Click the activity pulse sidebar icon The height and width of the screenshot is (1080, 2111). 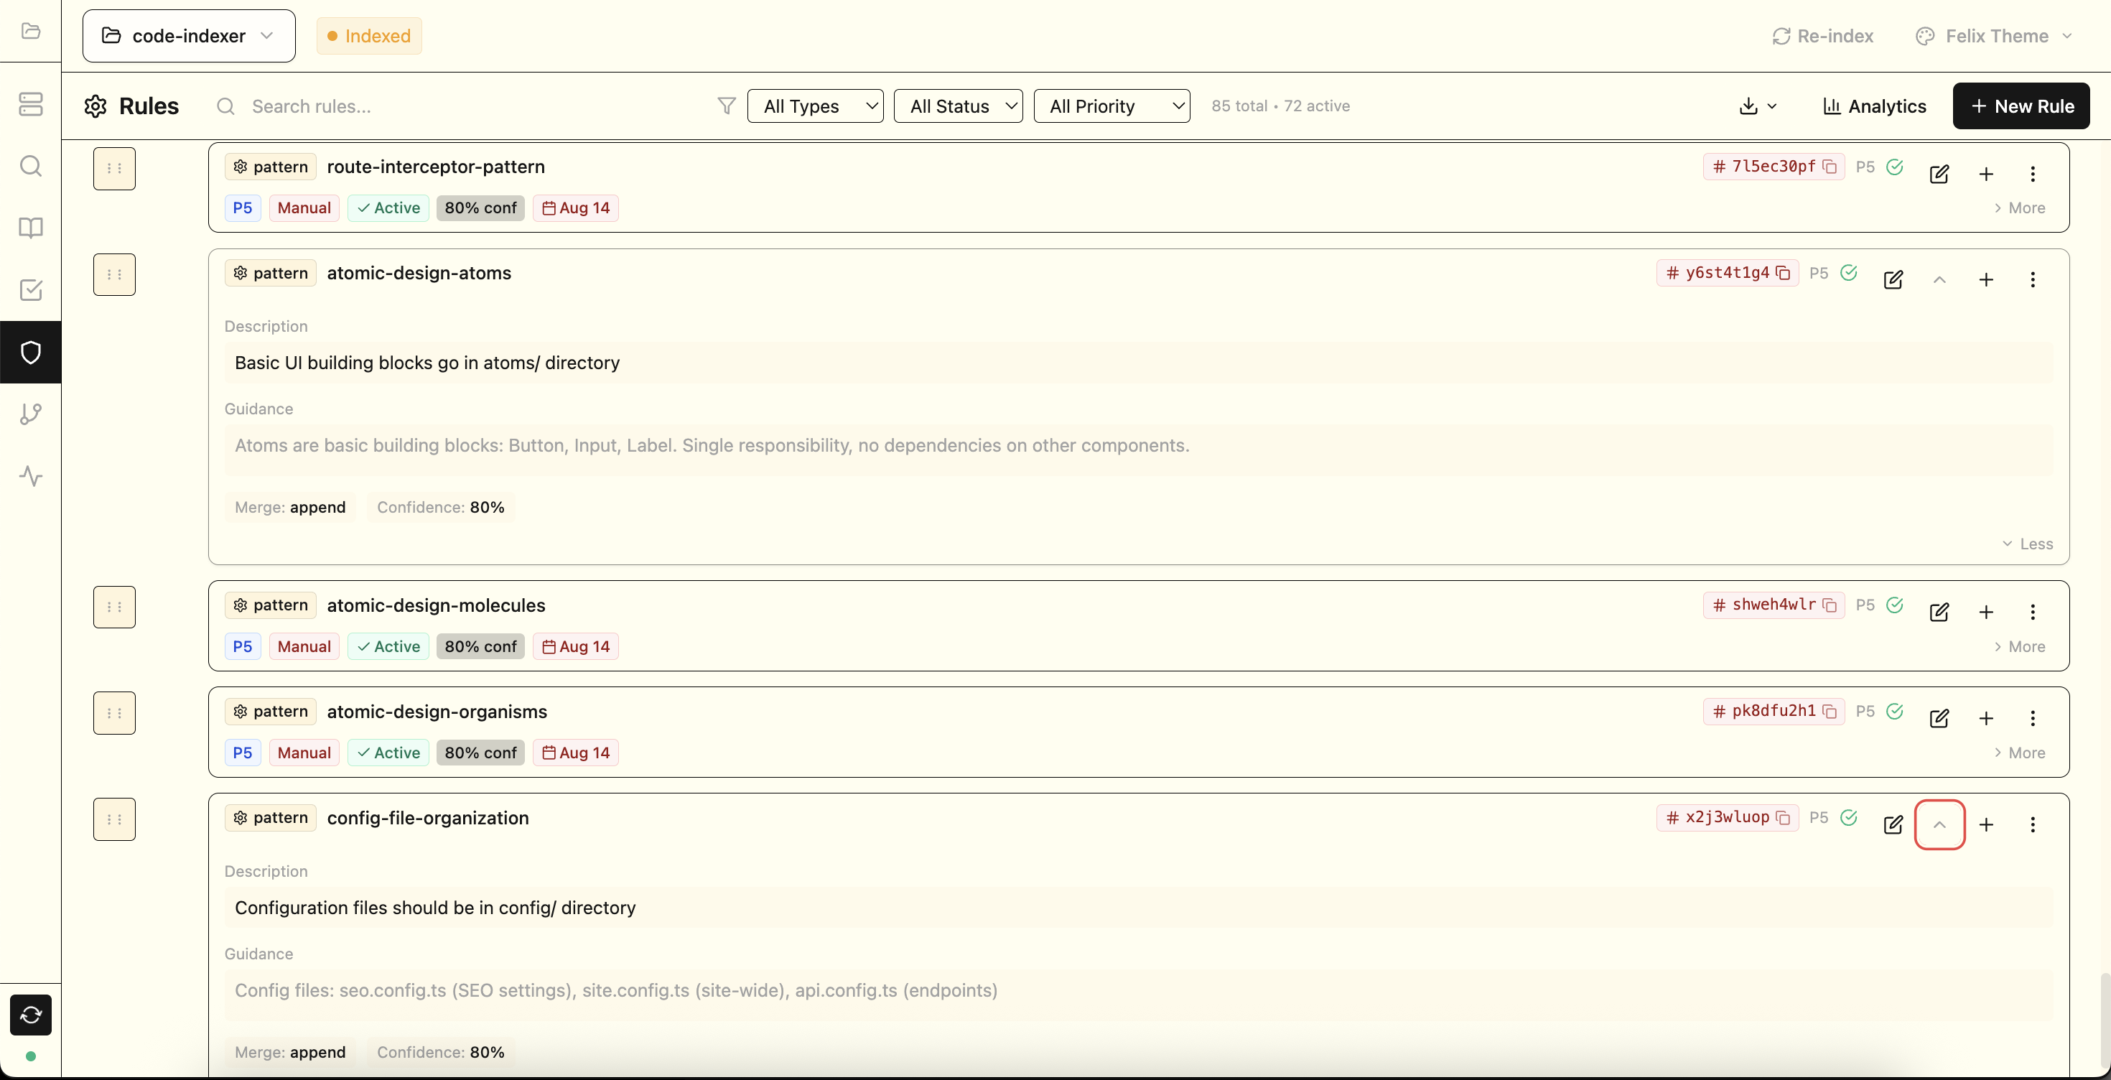click(x=30, y=476)
